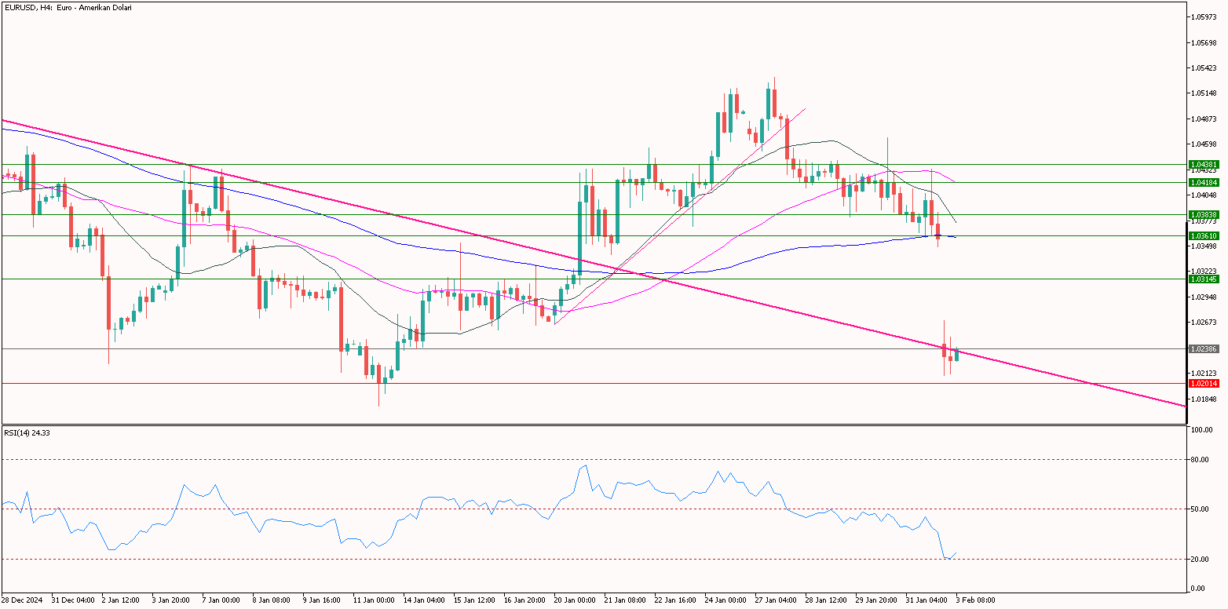Click the grey 1.02386 current price tag
Viewport: 1228px width, 609px height.
click(x=1204, y=348)
